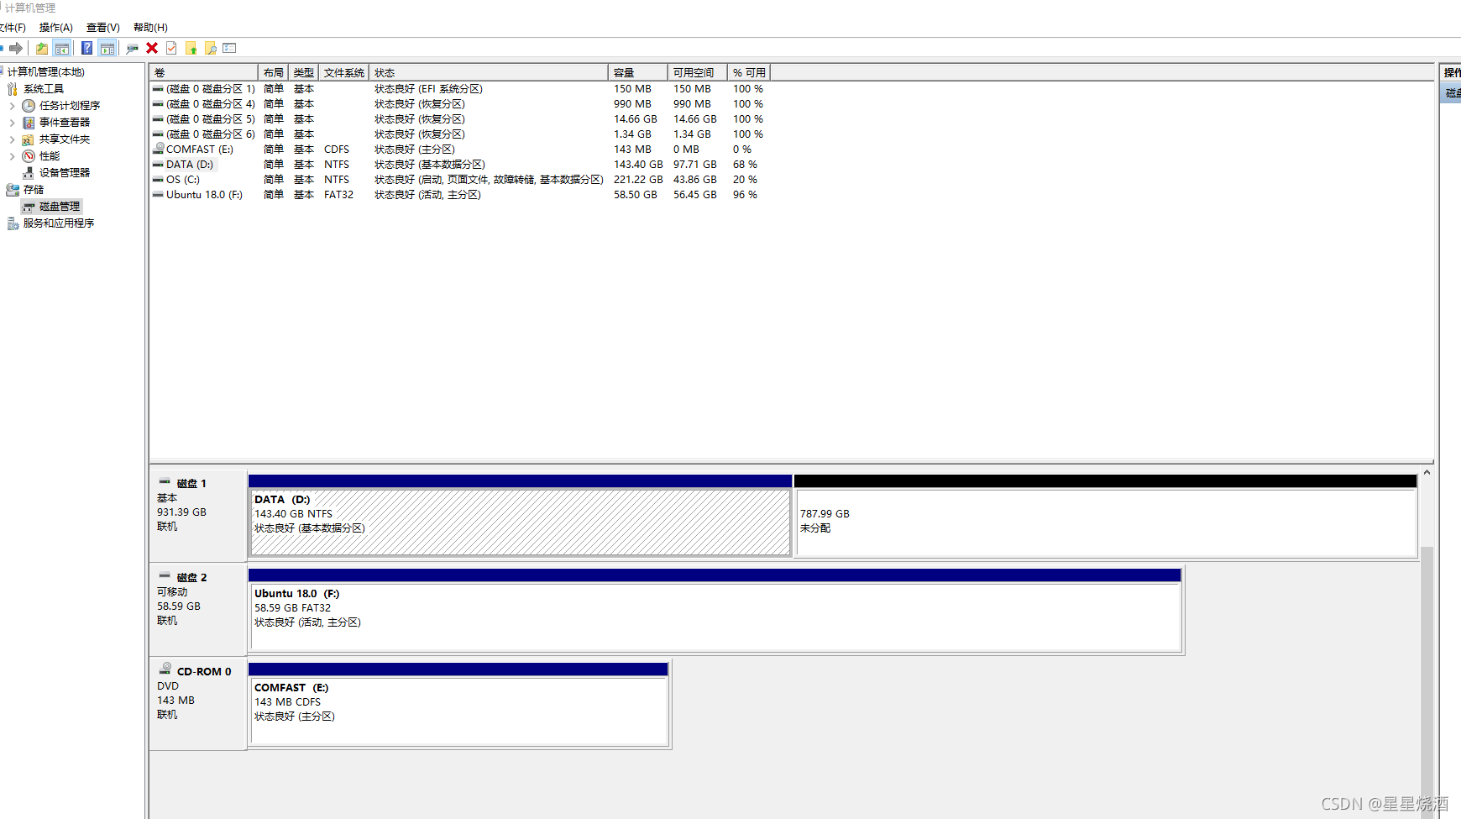Click the up-one-level folder toolbar icon
The height and width of the screenshot is (819, 1461).
click(x=42, y=48)
